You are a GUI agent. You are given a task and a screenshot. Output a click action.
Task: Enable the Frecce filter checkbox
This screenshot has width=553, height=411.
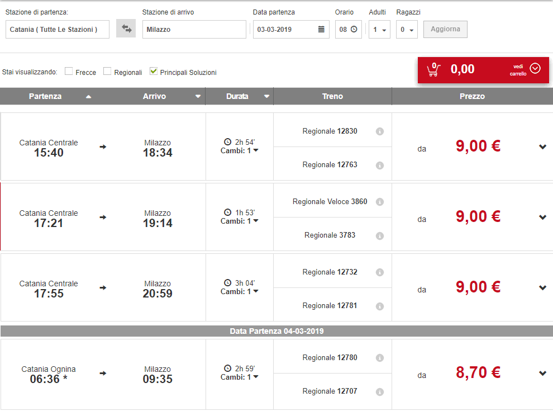point(69,72)
